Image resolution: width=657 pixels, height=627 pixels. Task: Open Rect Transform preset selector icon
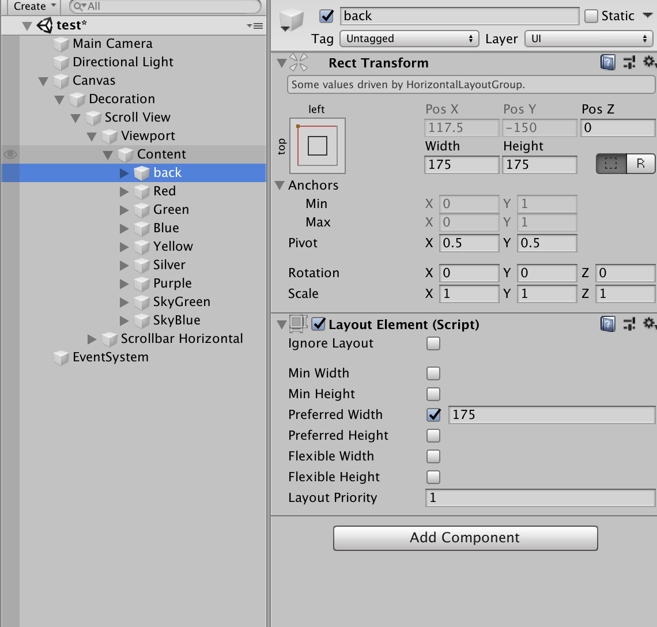tap(629, 63)
